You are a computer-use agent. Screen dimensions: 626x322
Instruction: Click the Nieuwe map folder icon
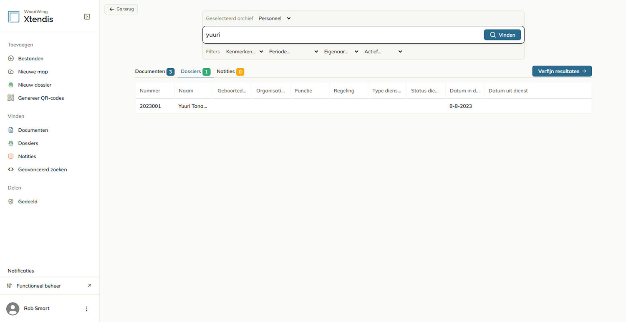(x=11, y=72)
